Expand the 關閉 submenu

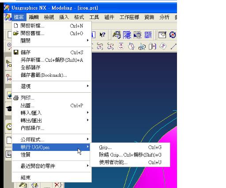click(52, 41)
